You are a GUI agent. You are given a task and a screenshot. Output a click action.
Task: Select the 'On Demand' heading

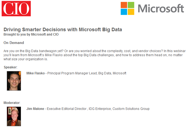tap(14, 43)
